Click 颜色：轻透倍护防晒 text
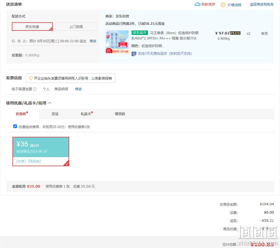The width and height of the screenshot is (280, 248). coord(148,46)
